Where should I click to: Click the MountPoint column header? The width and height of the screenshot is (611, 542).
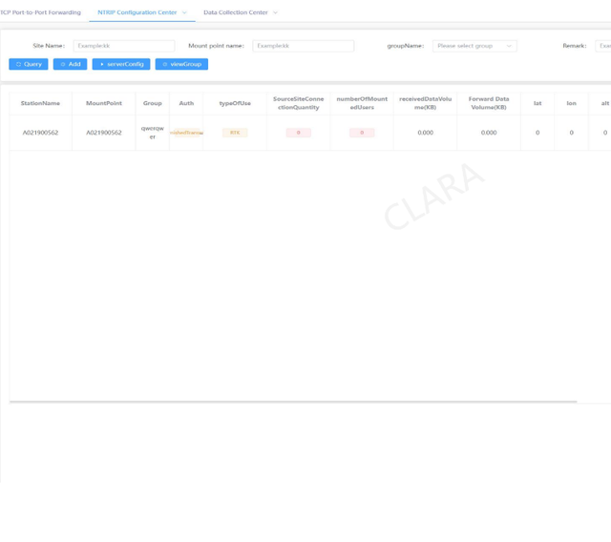[104, 103]
